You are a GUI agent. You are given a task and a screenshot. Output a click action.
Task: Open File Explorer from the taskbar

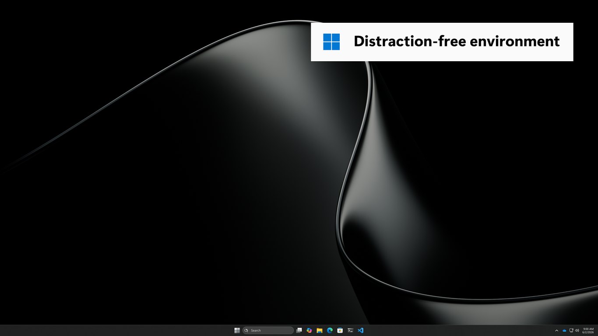tap(320, 330)
